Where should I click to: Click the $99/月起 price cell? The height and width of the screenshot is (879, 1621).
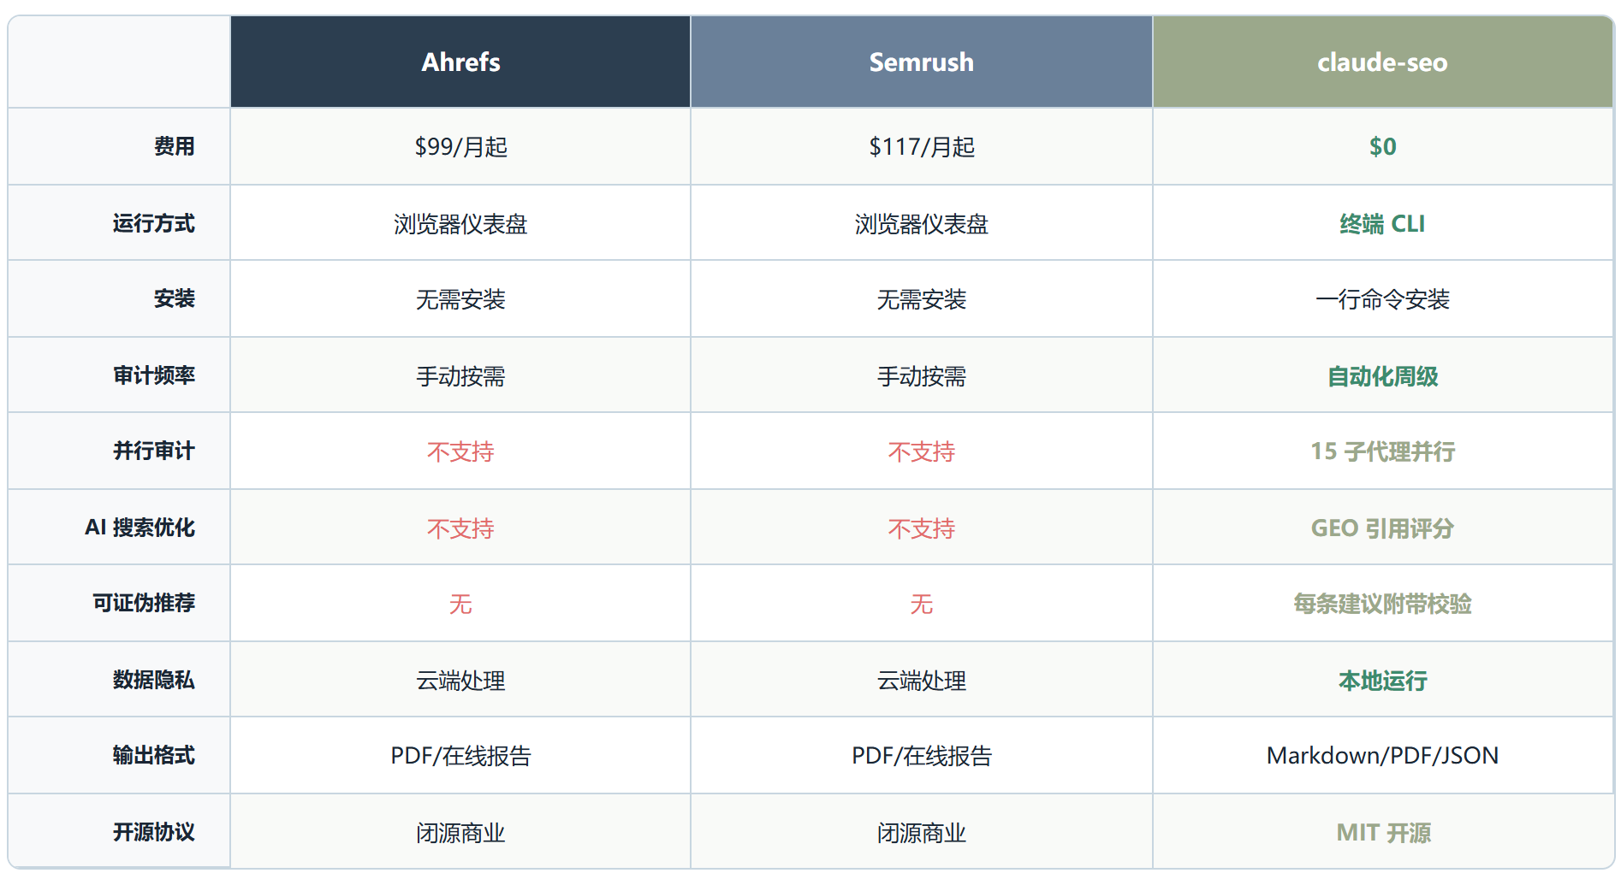coord(460,146)
